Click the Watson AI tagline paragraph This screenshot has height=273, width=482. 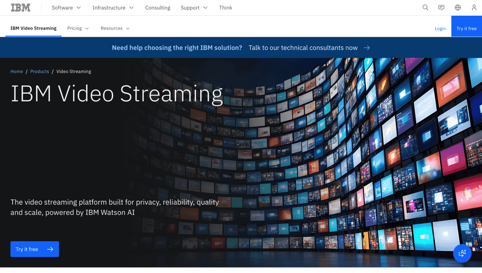click(x=115, y=207)
